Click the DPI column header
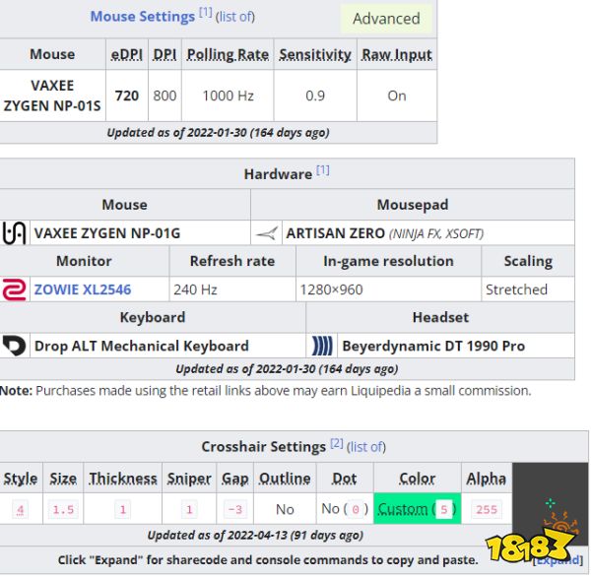 click(x=164, y=54)
